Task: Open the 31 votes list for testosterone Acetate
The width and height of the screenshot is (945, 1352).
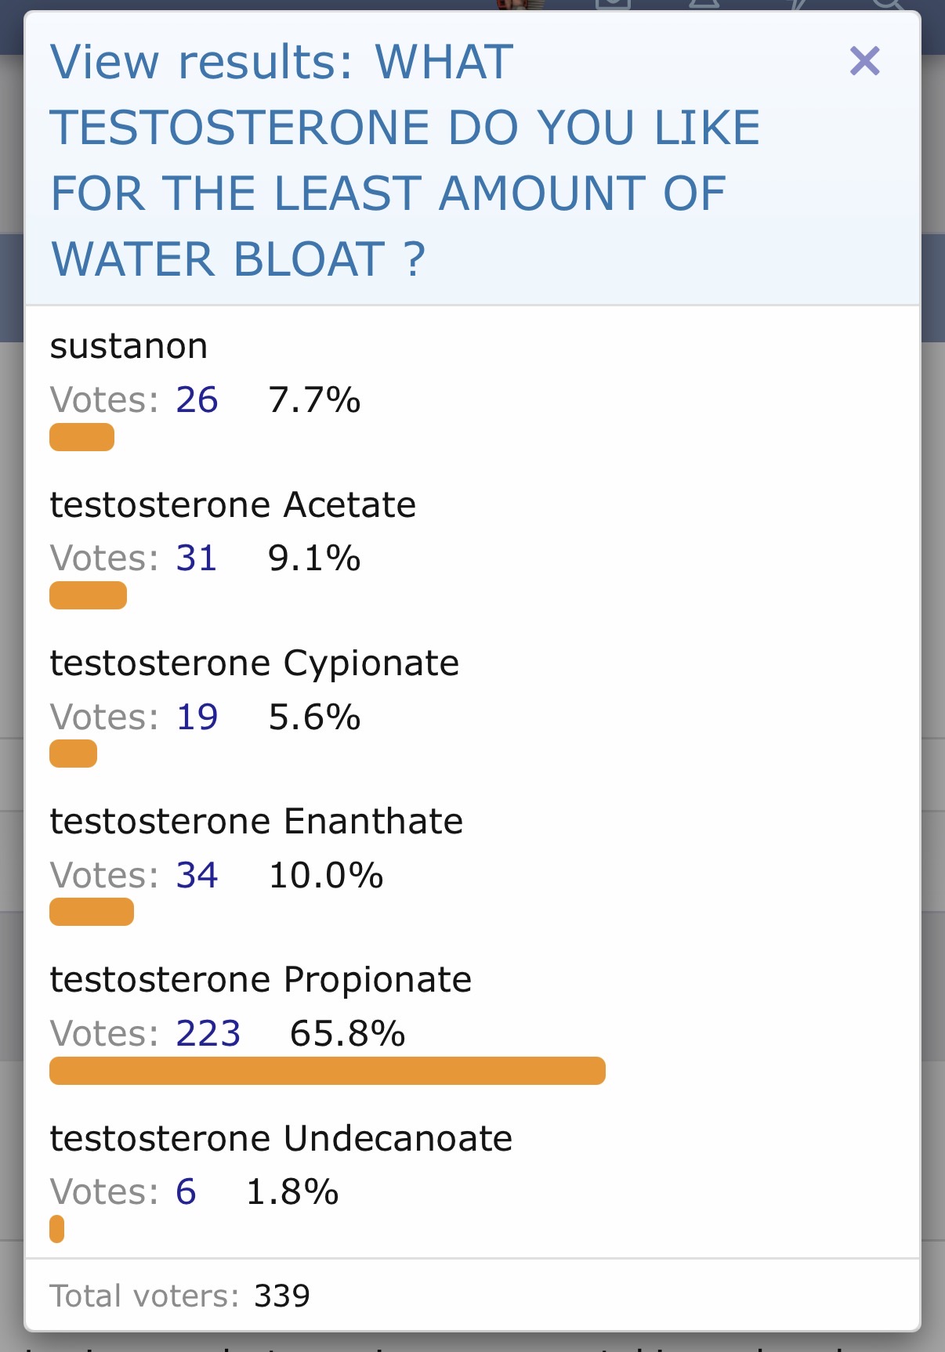Action: point(196,559)
